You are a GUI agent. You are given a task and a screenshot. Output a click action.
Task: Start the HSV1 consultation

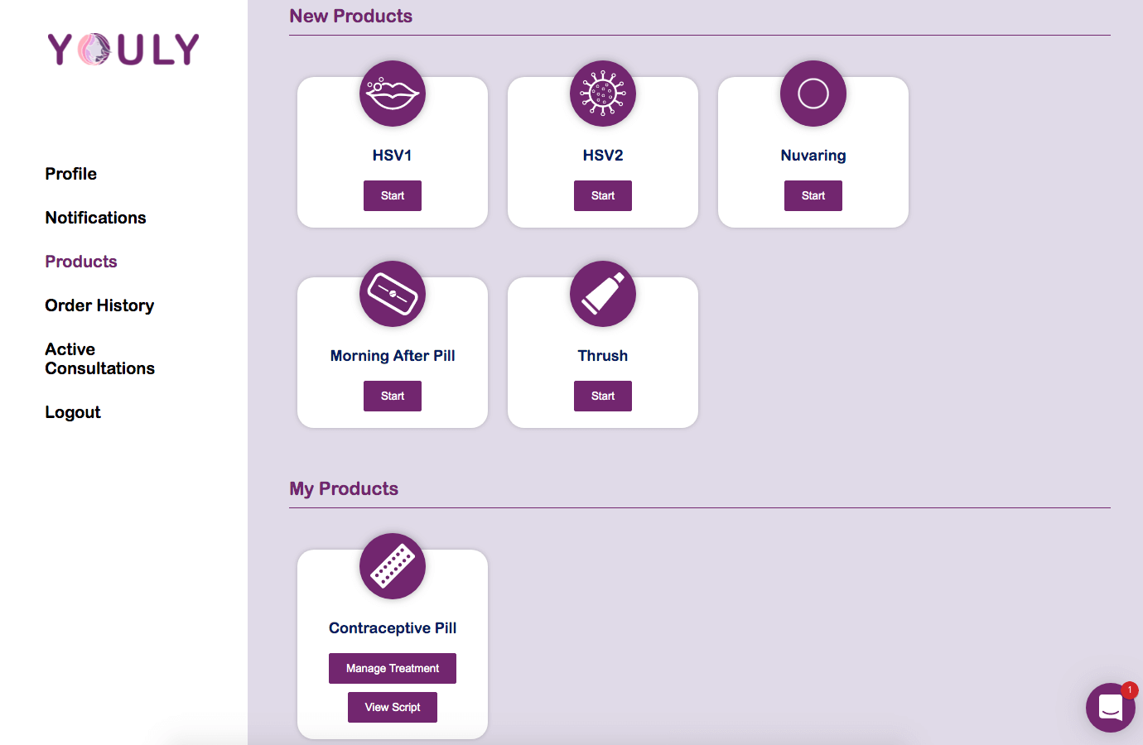(x=393, y=196)
